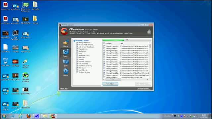The height and width of the screenshot is (119, 212).
Task: Click Cancel Scan button
Action: coord(110,84)
